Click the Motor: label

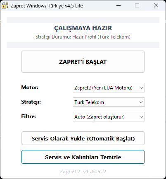(x=30, y=87)
